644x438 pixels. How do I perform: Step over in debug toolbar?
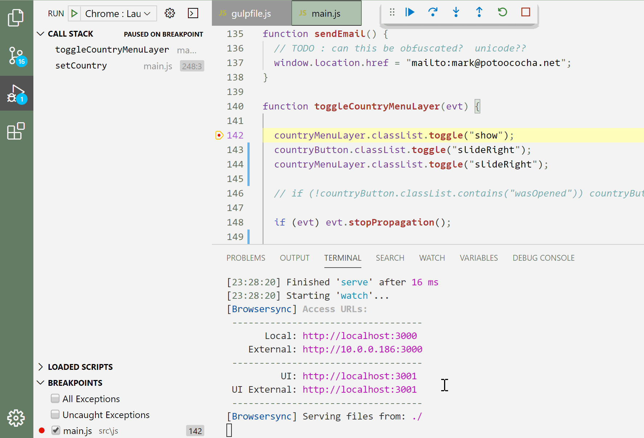[433, 12]
